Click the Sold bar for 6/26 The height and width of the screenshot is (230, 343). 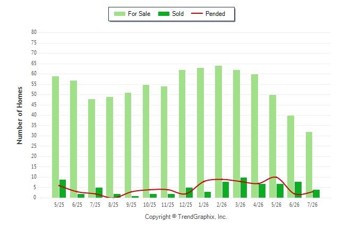(x=298, y=190)
